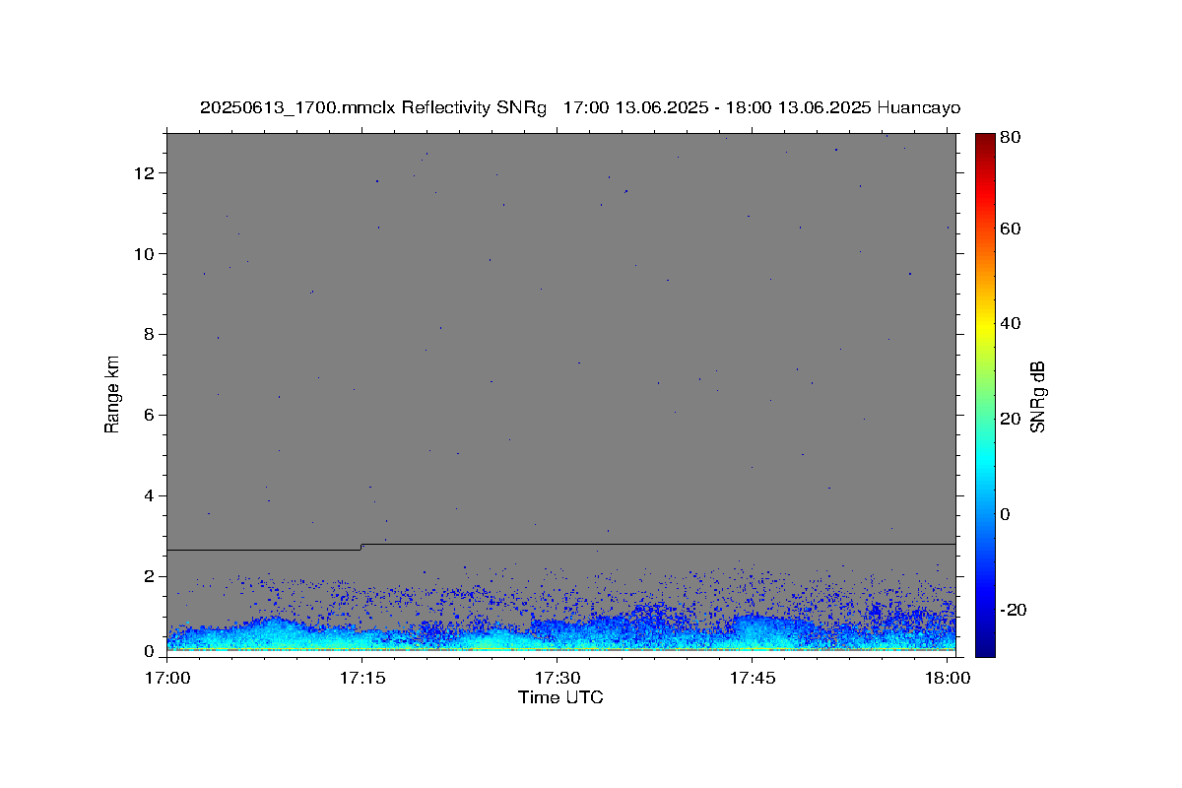Click the colorbar value label 80
This screenshot has width=1182, height=788.
pos(1010,138)
